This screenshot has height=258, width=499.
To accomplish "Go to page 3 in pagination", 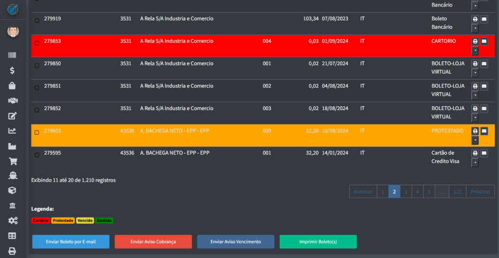I will (405, 192).
